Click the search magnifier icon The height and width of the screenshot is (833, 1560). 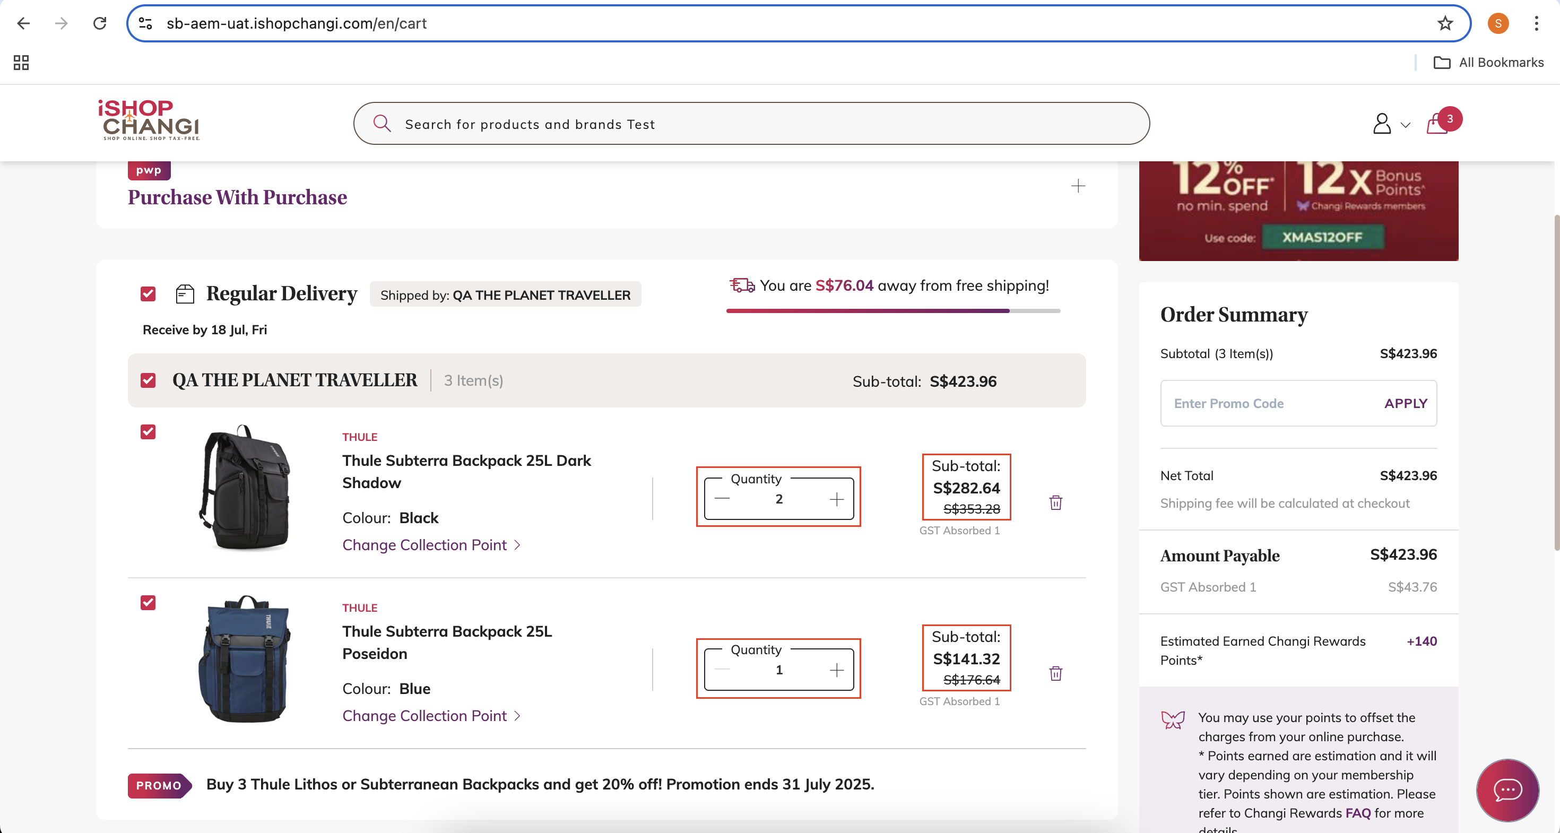tap(382, 124)
